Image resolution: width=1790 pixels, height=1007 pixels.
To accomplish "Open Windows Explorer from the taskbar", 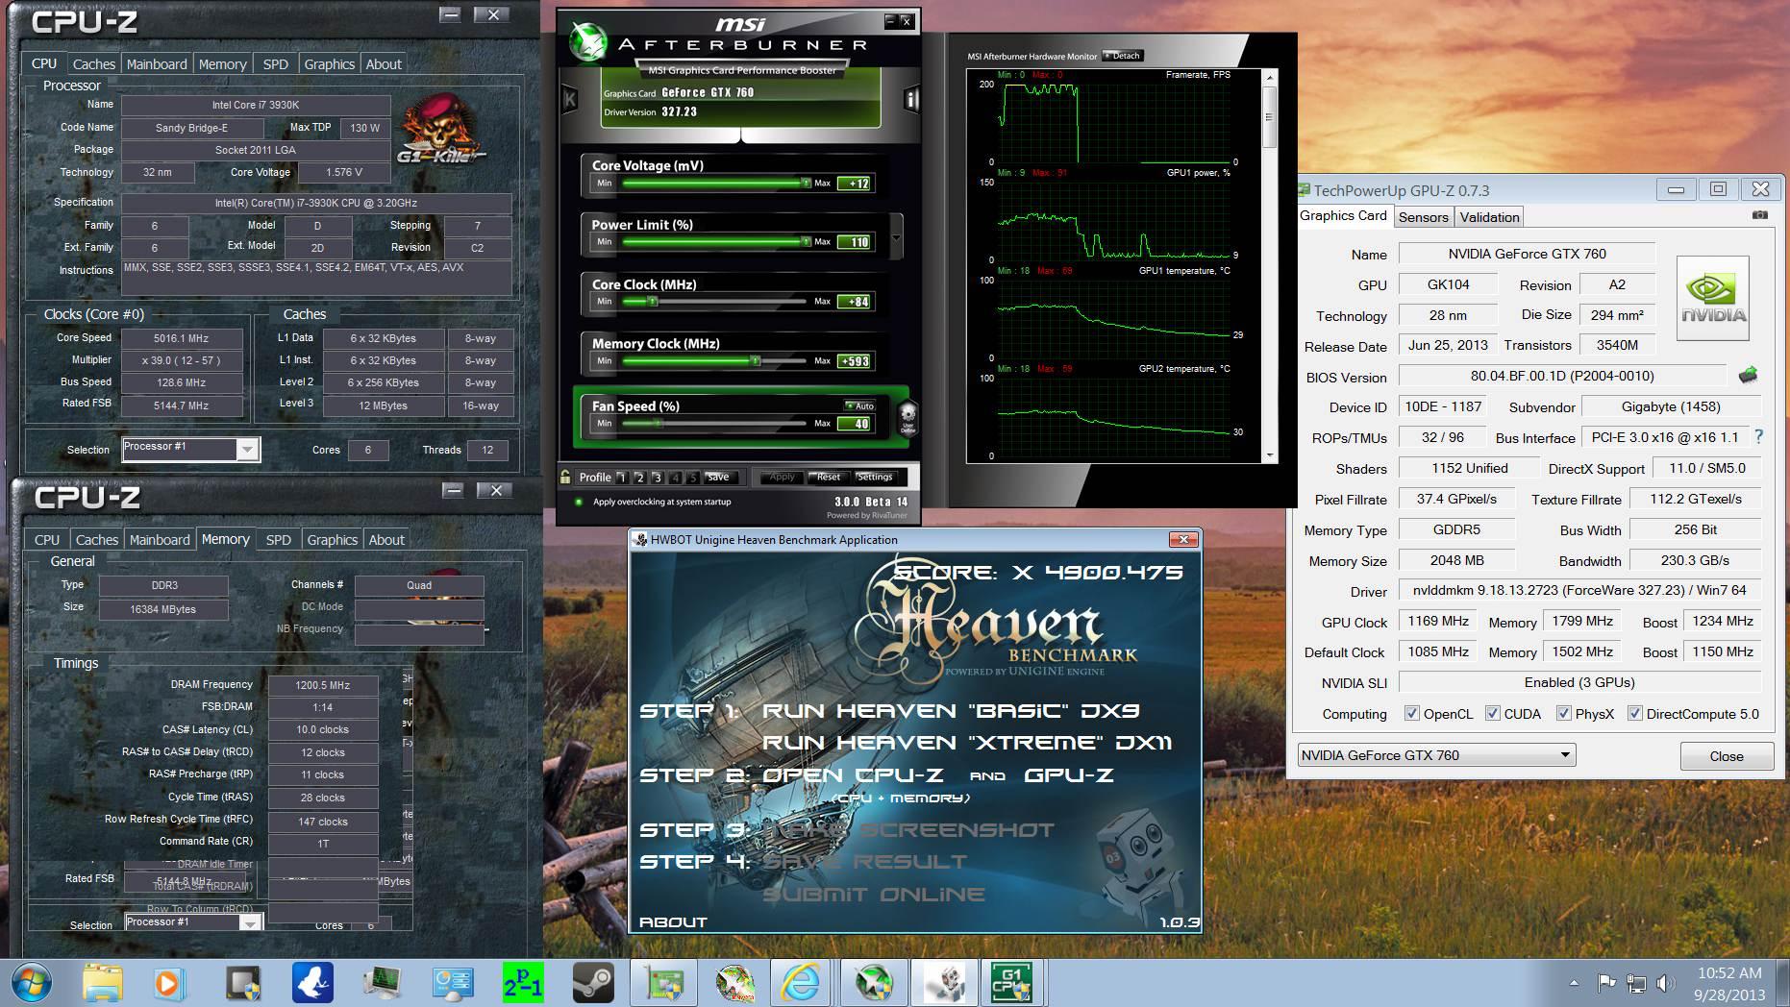I will tap(102, 983).
